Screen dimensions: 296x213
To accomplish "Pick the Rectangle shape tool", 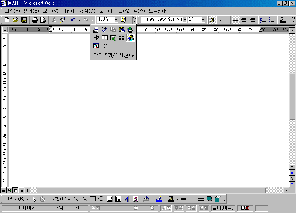I will point(93,199).
